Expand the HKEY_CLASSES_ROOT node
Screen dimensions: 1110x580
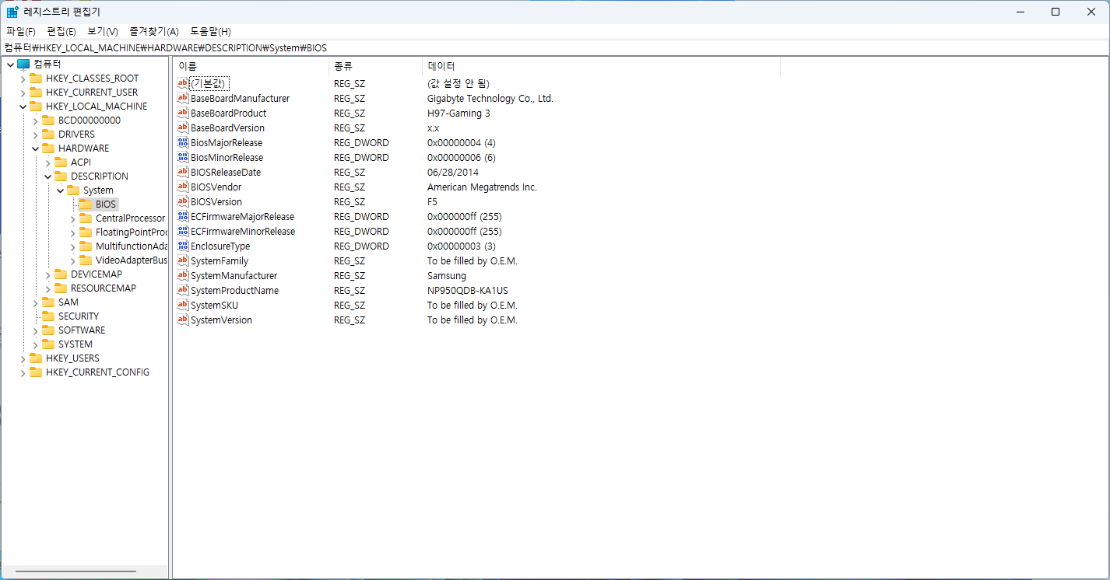(23, 79)
